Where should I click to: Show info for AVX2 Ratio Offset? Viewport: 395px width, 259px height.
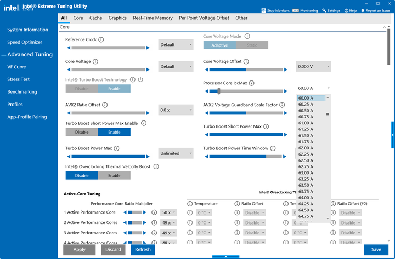pos(105,105)
